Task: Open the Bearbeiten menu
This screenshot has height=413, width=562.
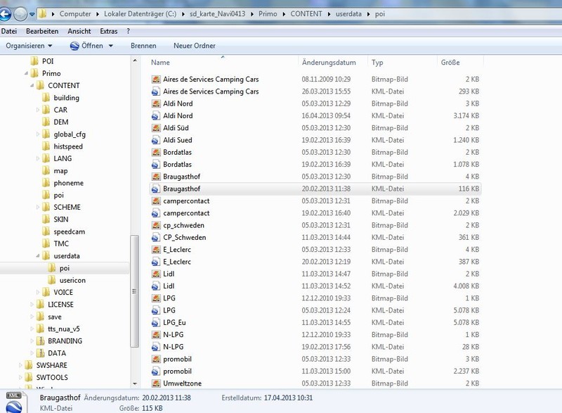Action: click(x=42, y=32)
